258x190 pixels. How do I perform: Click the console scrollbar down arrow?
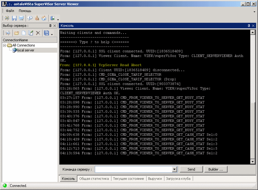point(253,162)
